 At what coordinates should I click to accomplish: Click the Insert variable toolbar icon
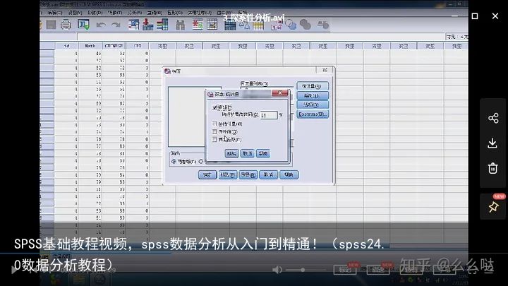[212, 25]
